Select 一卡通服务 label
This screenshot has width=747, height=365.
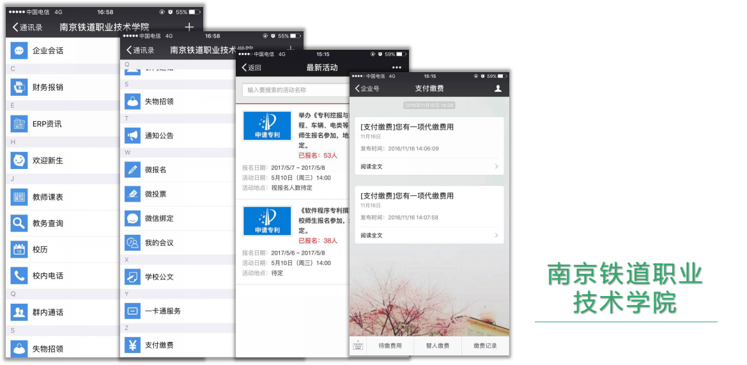tap(163, 311)
